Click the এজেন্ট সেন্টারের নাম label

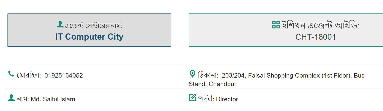click(94, 26)
